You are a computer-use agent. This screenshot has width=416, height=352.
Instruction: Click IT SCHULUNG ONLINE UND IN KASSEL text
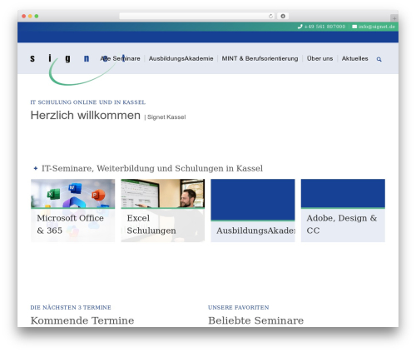point(88,102)
